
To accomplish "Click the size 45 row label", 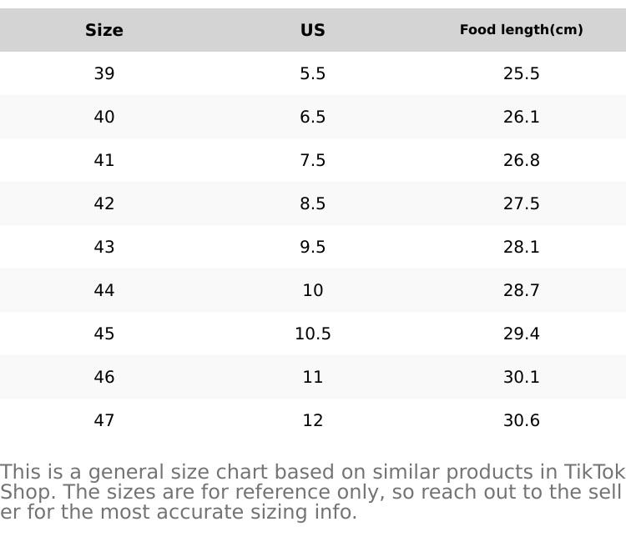I will coord(104,334).
